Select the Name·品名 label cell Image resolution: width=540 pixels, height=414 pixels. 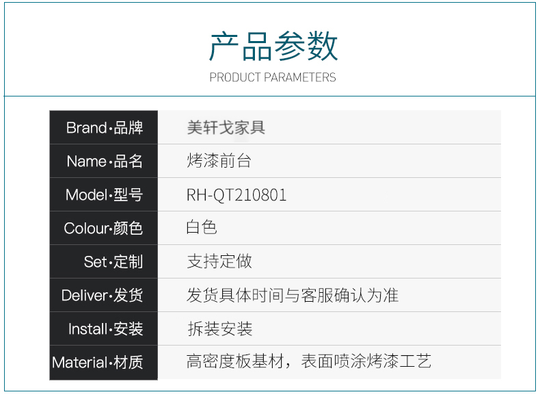point(104,161)
